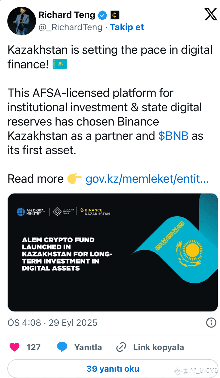This screenshot has height=378, width=220.
Task: Click the Kazakhstan flag emoji in tweet
Action: [60, 64]
